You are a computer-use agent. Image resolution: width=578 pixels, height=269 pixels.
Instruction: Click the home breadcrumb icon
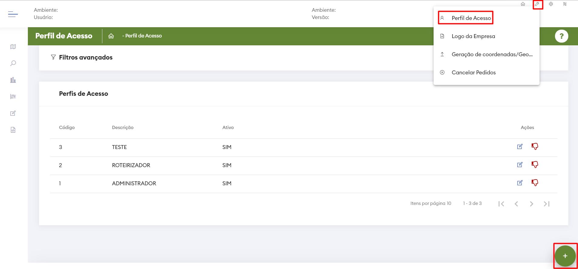click(111, 36)
